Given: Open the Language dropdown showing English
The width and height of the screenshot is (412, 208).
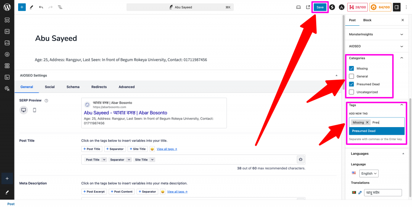Looking at the screenshot, I should pyautogui.click(x=369, y=173).
